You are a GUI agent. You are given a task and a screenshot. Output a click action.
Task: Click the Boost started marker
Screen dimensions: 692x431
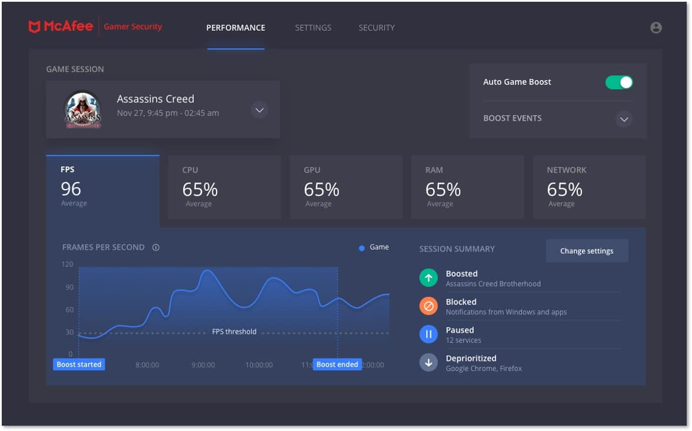[79, 364]
